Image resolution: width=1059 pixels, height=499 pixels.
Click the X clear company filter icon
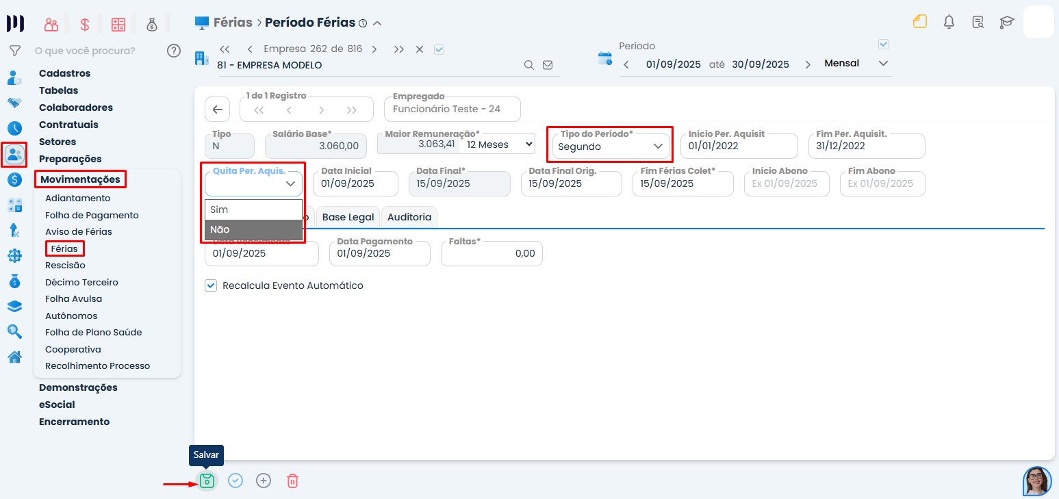coord(420,49)
